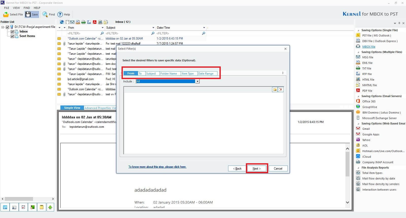Image resolution: width=406 pixels, height=218 pixels.
Task: Open the calendar view icon at bottom-left
Action: coord(5,207)
